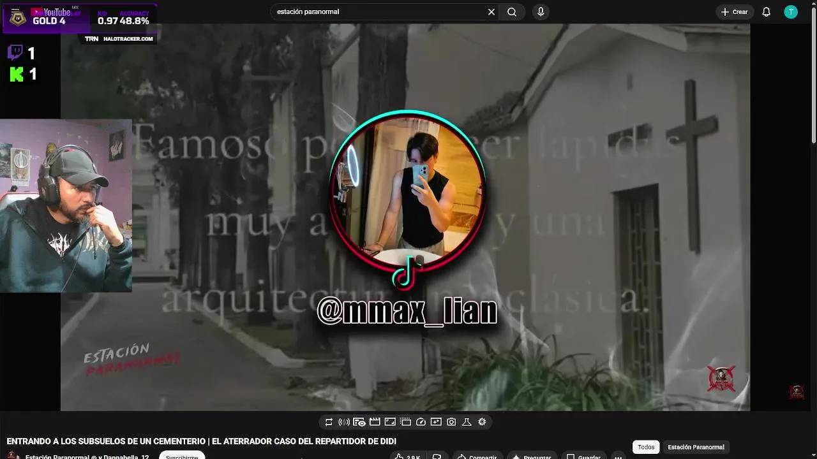Click the pop-up player screen icon
The height and width of the screenshot is (459, 817).
pyautogui.click(x=390, y=422)
